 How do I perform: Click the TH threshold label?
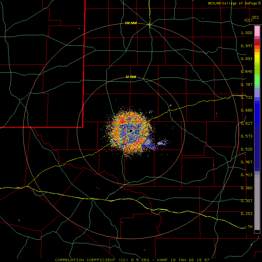(x=250, y=227)
